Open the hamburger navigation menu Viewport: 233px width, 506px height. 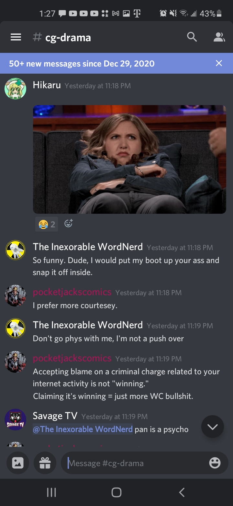tap(16, 37)
